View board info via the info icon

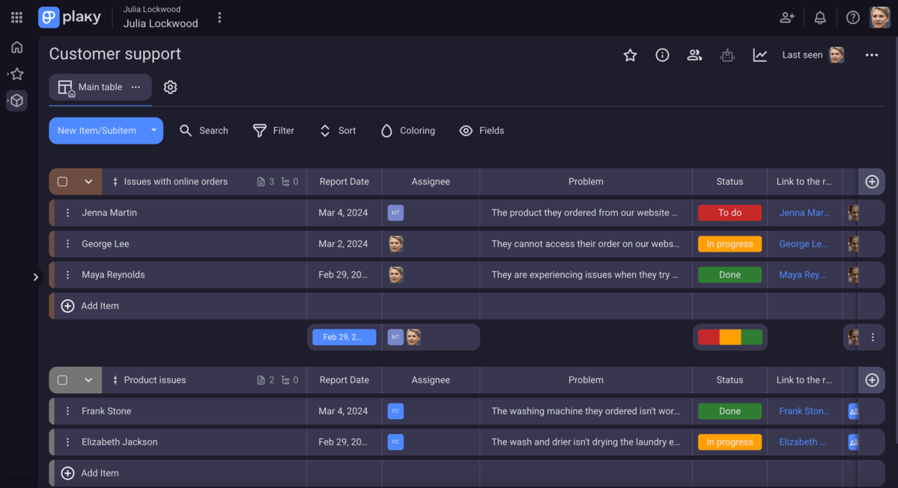click(x=662, y=55)
